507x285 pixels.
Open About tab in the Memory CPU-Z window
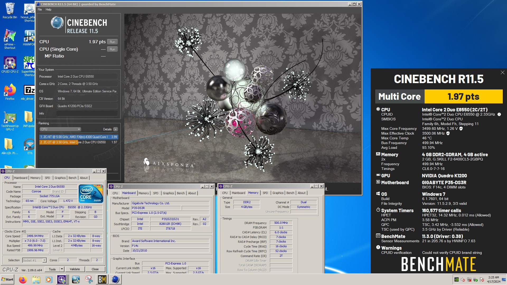pos(302,193)
